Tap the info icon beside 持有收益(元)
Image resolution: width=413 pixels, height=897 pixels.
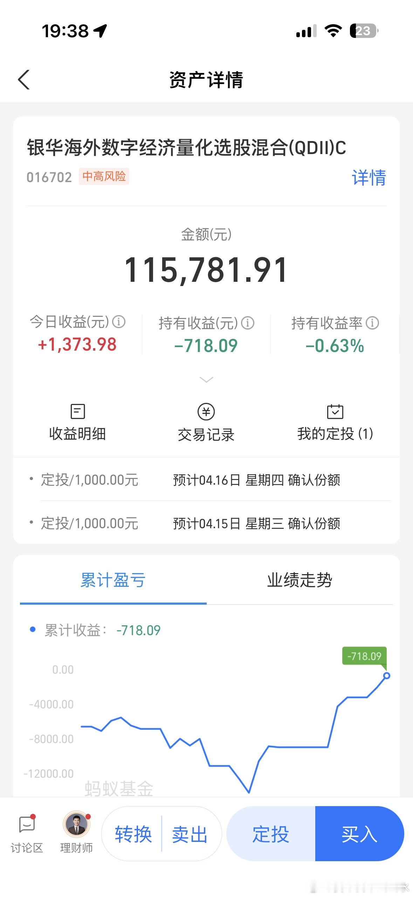point(248,323)
